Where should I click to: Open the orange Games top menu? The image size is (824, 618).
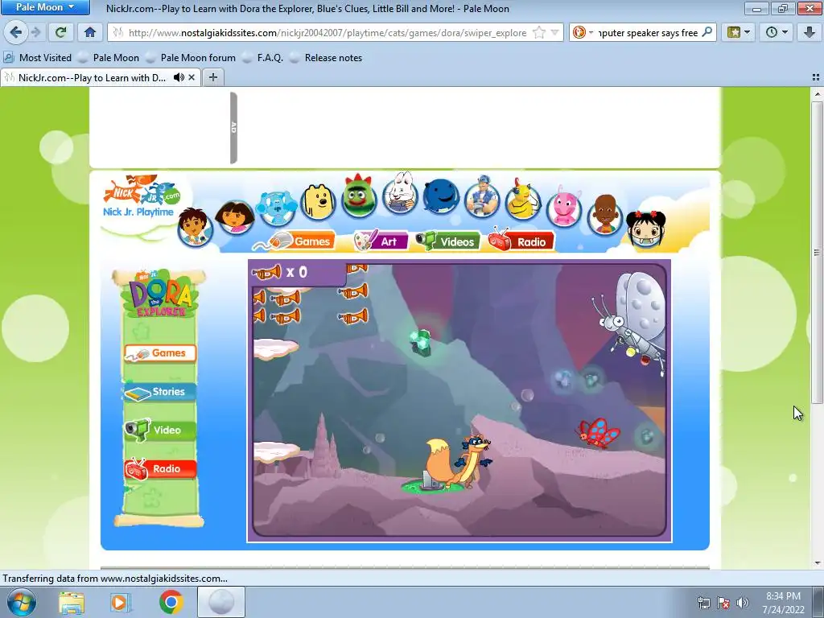(x=303, y=241)
